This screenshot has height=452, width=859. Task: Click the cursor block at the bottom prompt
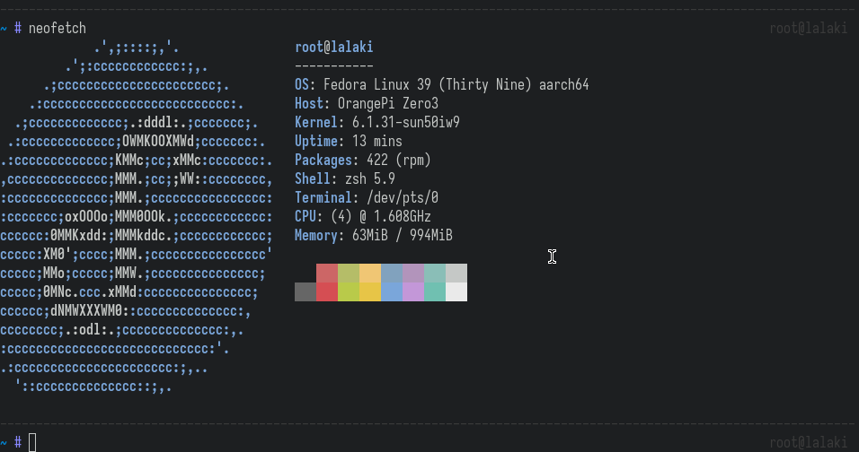click(32, 442)
